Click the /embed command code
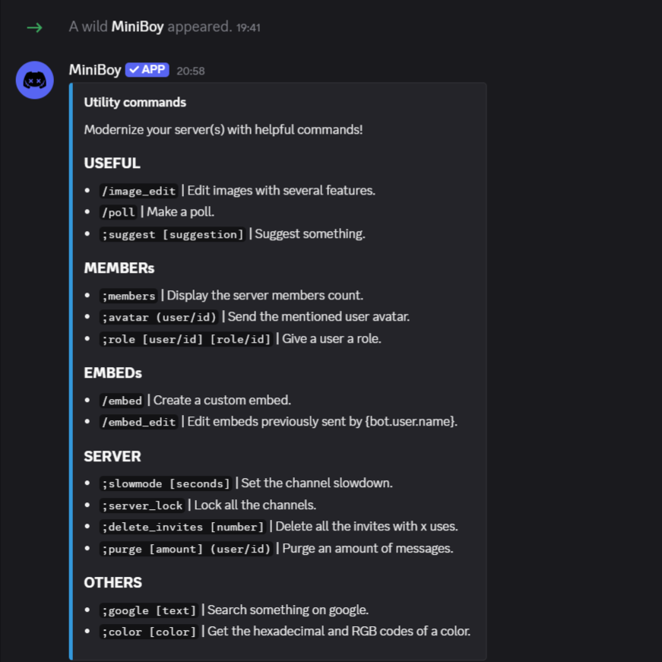662x662 pixels. 122,401
